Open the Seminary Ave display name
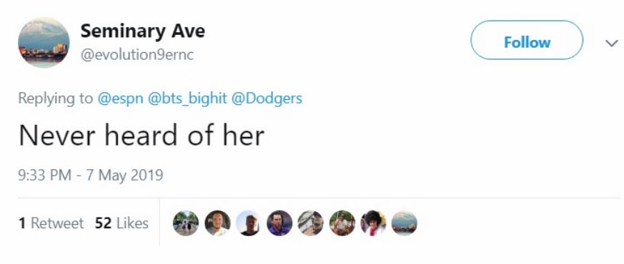Image resolution: width=624 pixels, height=264 pixels. pyautogui.click(x=142, y=31)
